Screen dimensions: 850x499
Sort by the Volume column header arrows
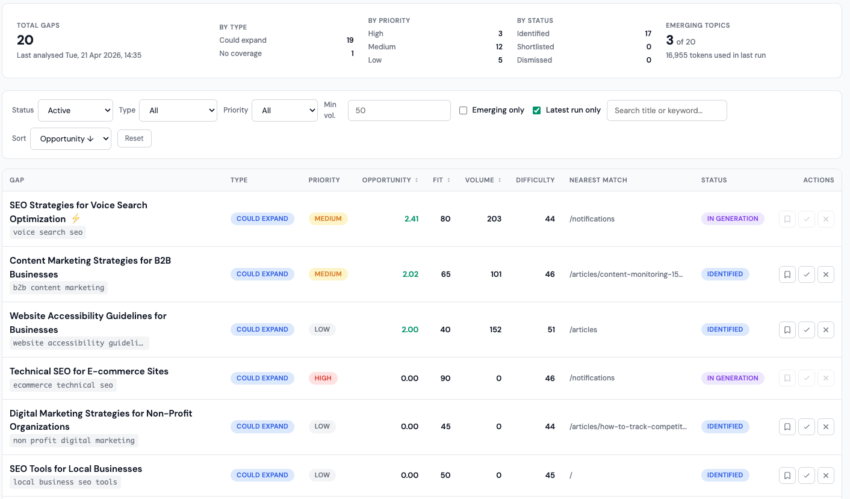pyautogui.click(x=500, y=180)
